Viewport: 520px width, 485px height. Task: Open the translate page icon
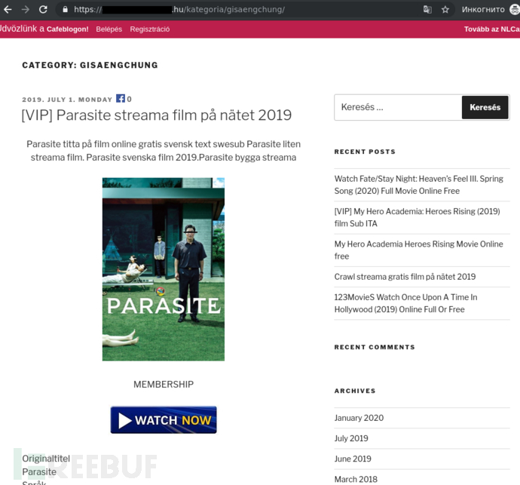click(x=427, y=9)
